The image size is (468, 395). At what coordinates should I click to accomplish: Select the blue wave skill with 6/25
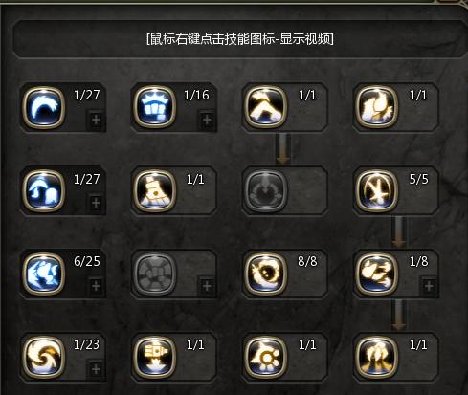(x=44, y=274)
